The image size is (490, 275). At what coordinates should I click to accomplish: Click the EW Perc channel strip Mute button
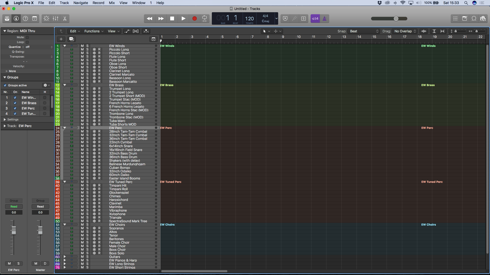[9, 264]
